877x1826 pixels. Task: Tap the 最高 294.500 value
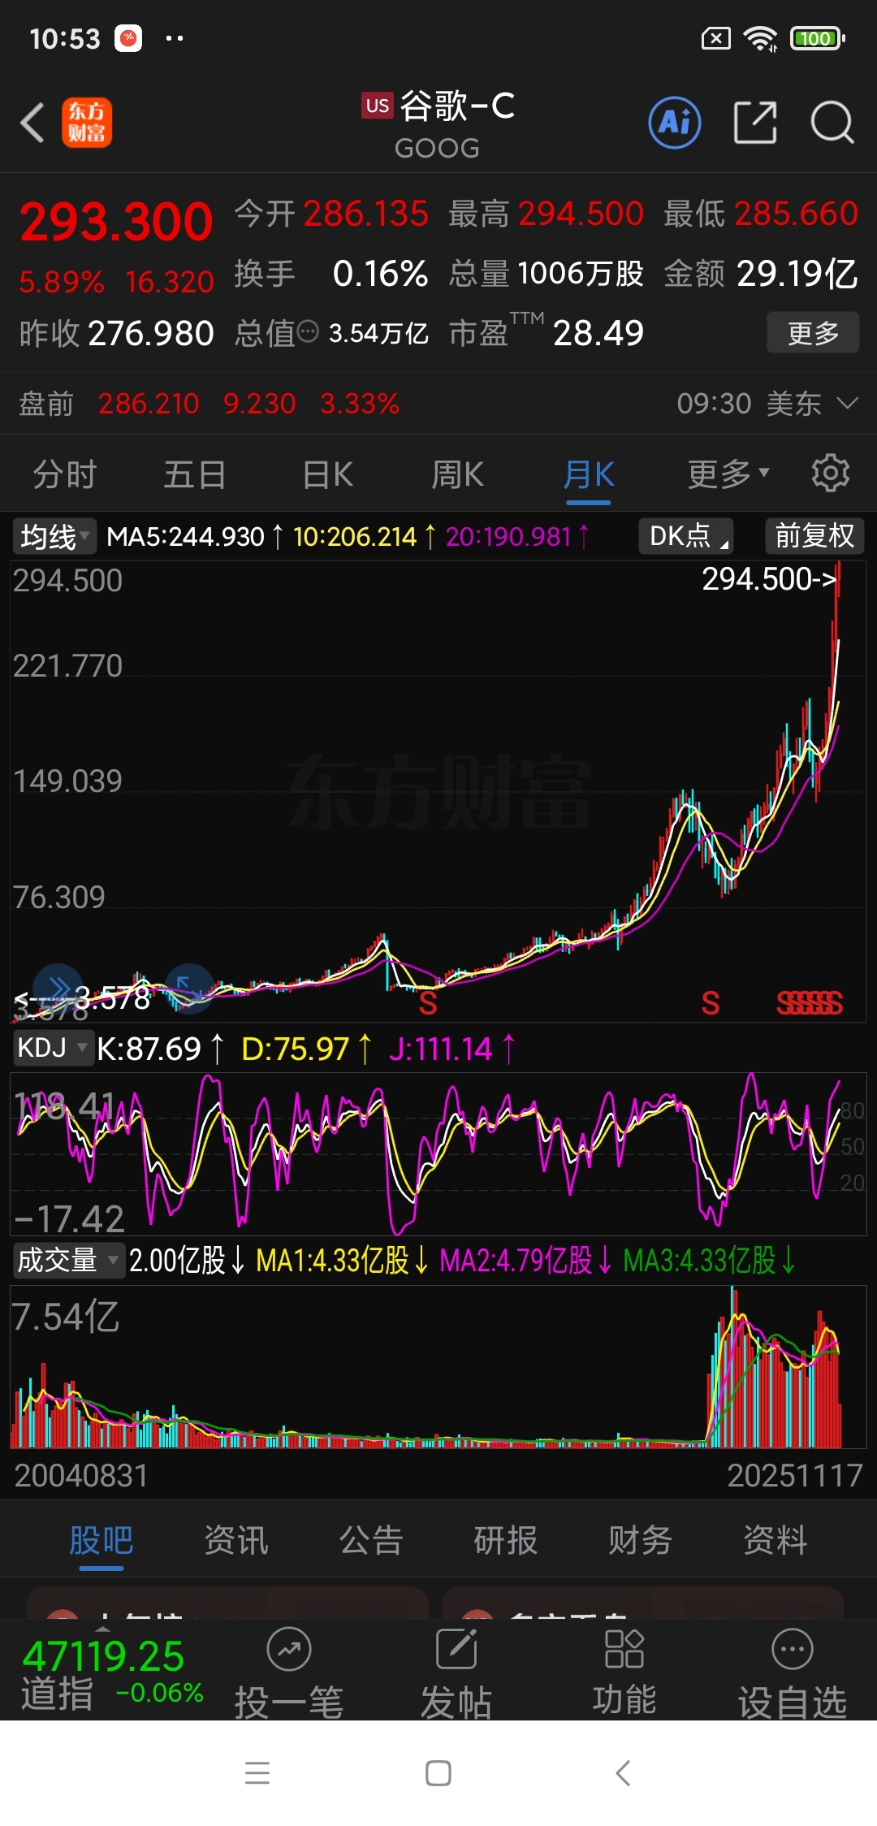pos(581,214)
